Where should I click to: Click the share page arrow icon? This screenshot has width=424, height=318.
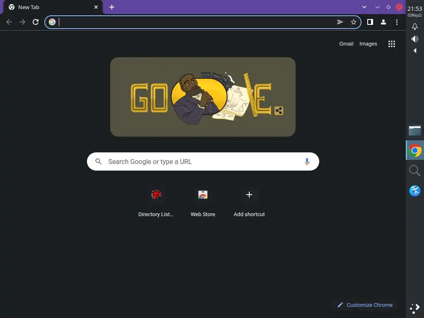tap(340, 22)
